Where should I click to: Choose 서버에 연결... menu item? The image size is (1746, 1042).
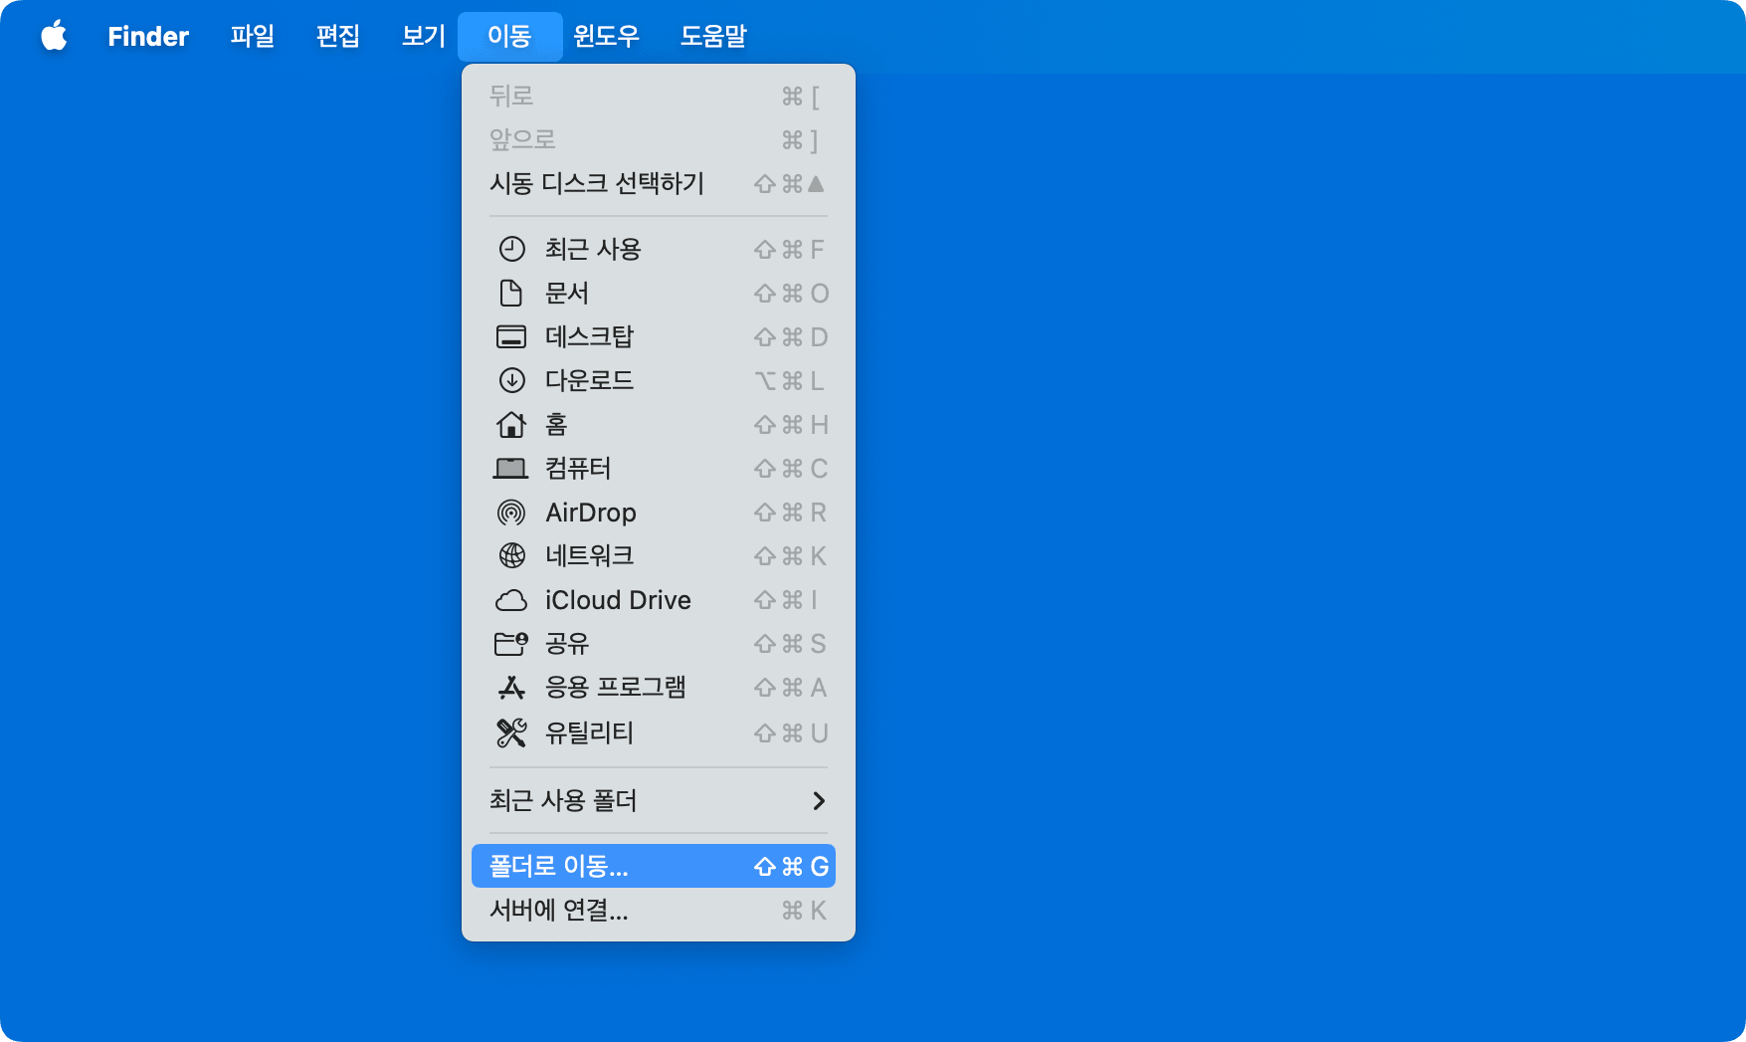pyautogui.click(x=654, y=911)
